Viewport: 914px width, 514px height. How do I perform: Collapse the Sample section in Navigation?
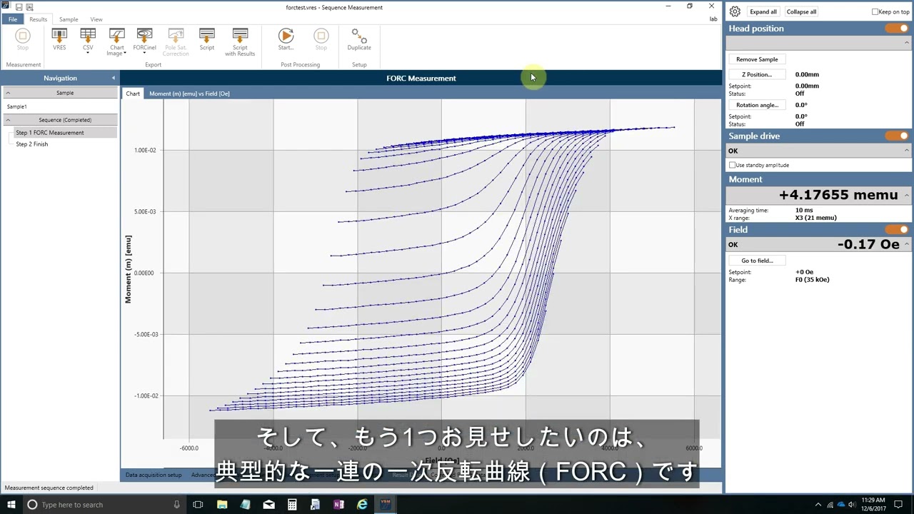point(8,93)
